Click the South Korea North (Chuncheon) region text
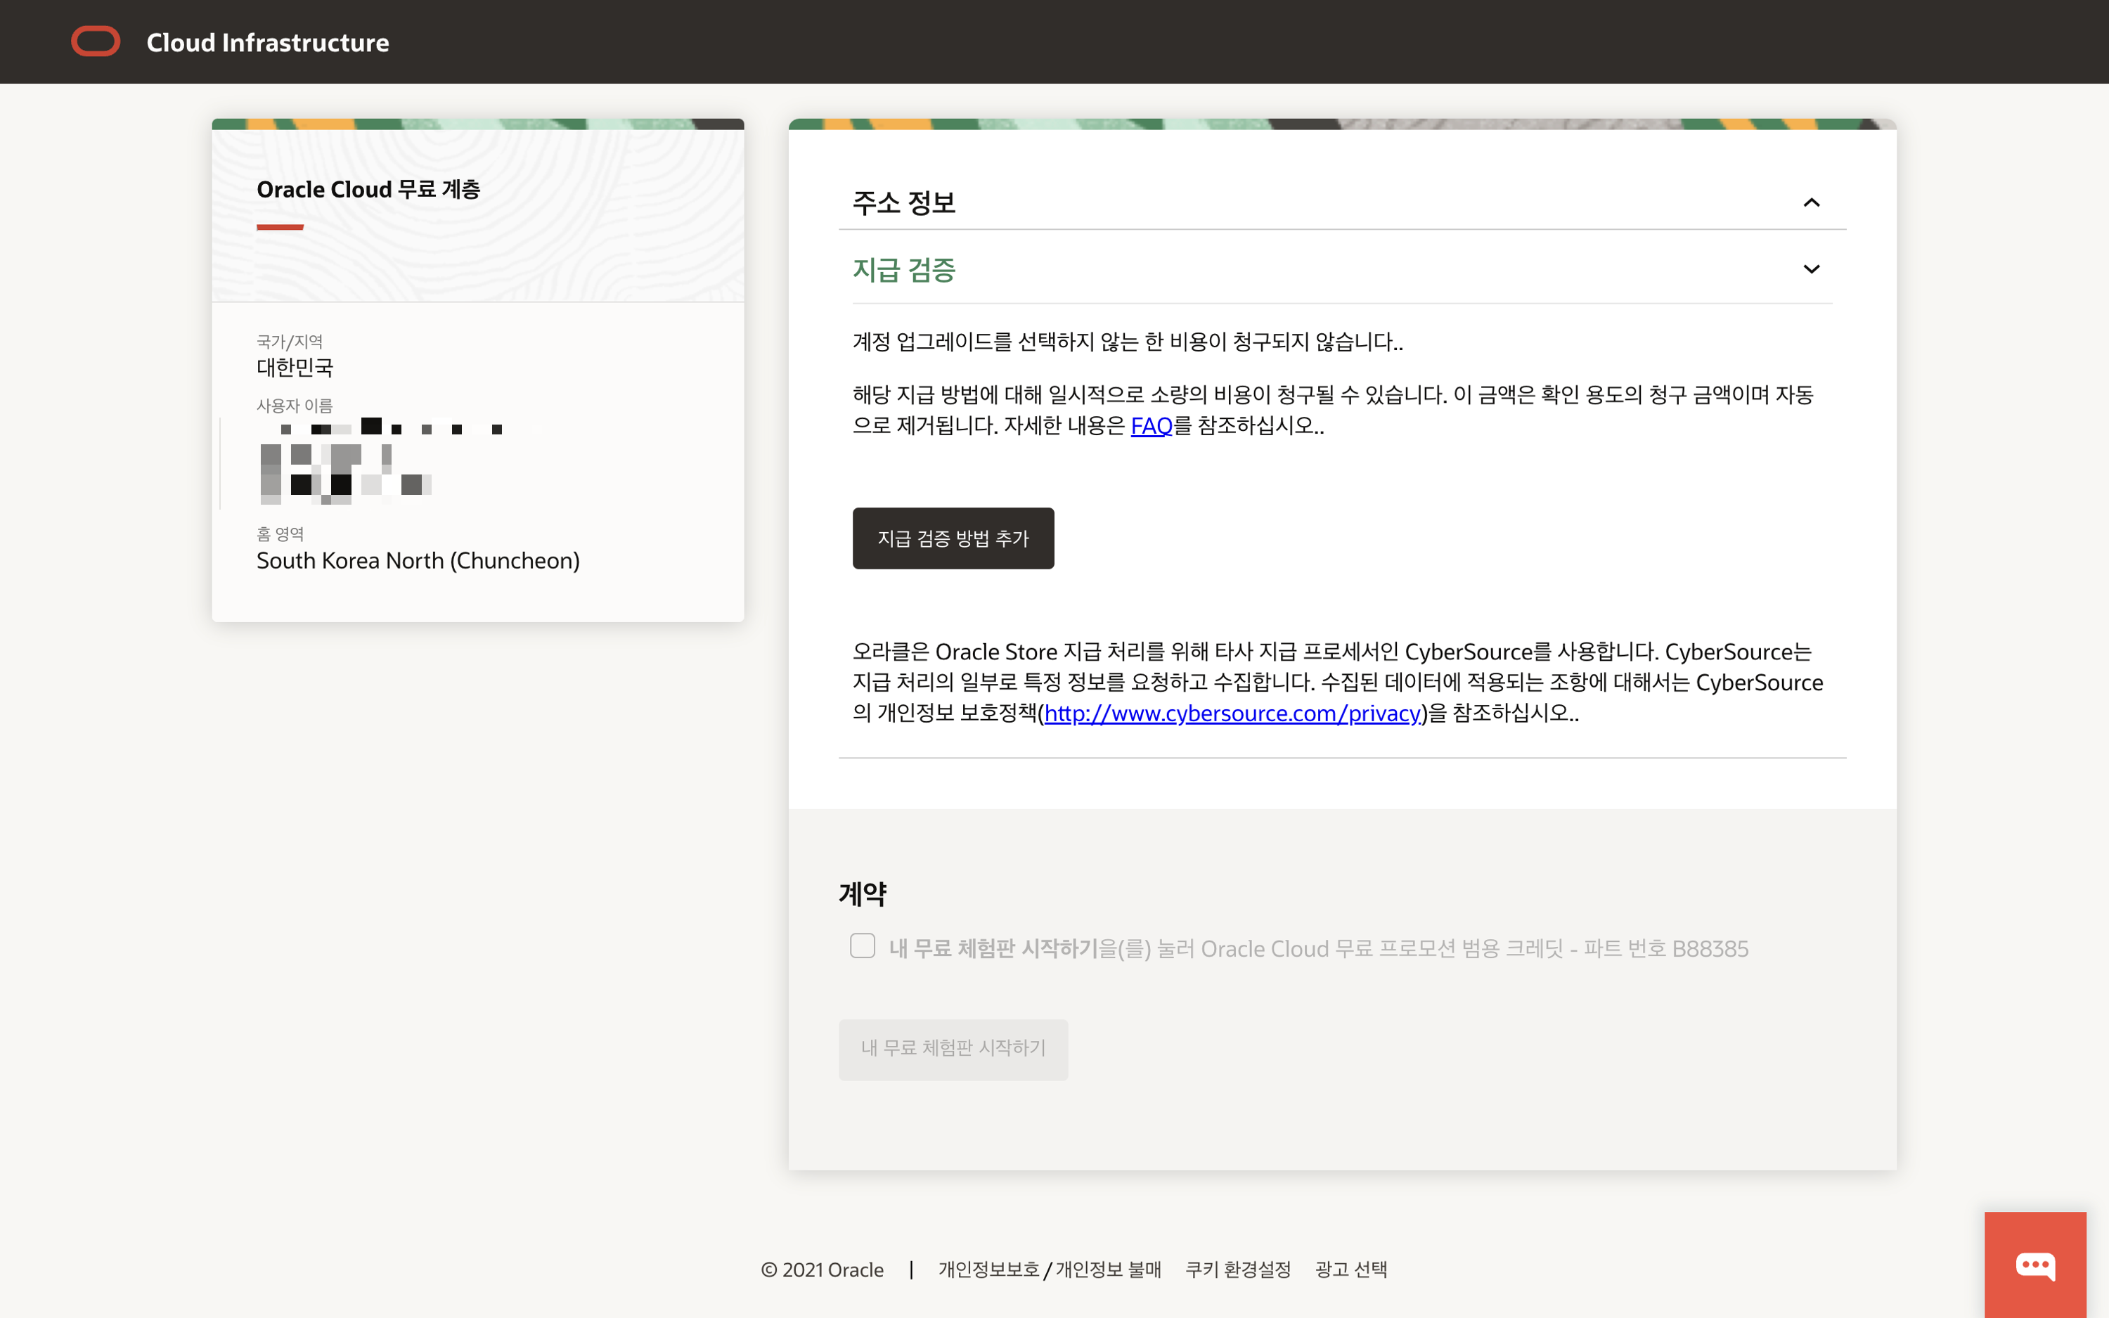The width and height of the screenshot is (2109, 1318). tap(418, 560)
